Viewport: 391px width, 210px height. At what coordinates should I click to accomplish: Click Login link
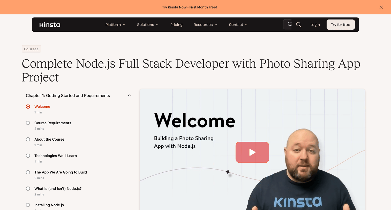pos(315,25)
